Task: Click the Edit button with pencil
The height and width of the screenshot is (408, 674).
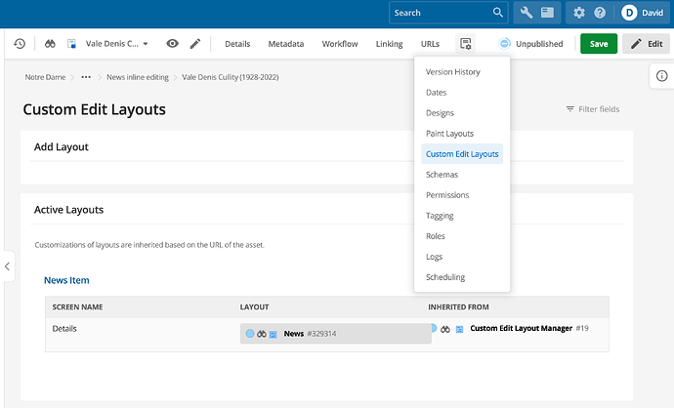Action: (x=646, y=43)
